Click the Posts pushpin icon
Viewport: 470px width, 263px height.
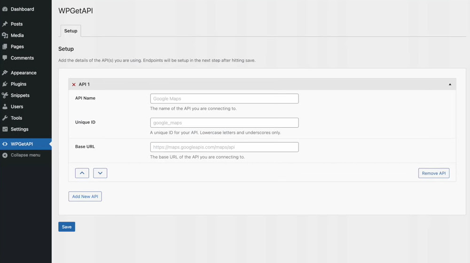pos(5,24)
